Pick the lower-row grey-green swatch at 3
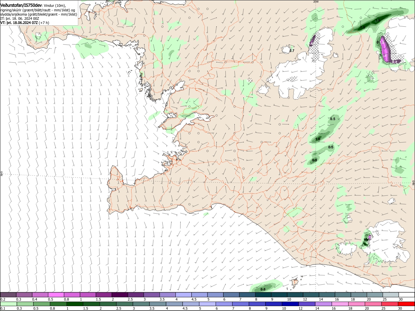The image size is (415, 311). click(x=141, y=304)
